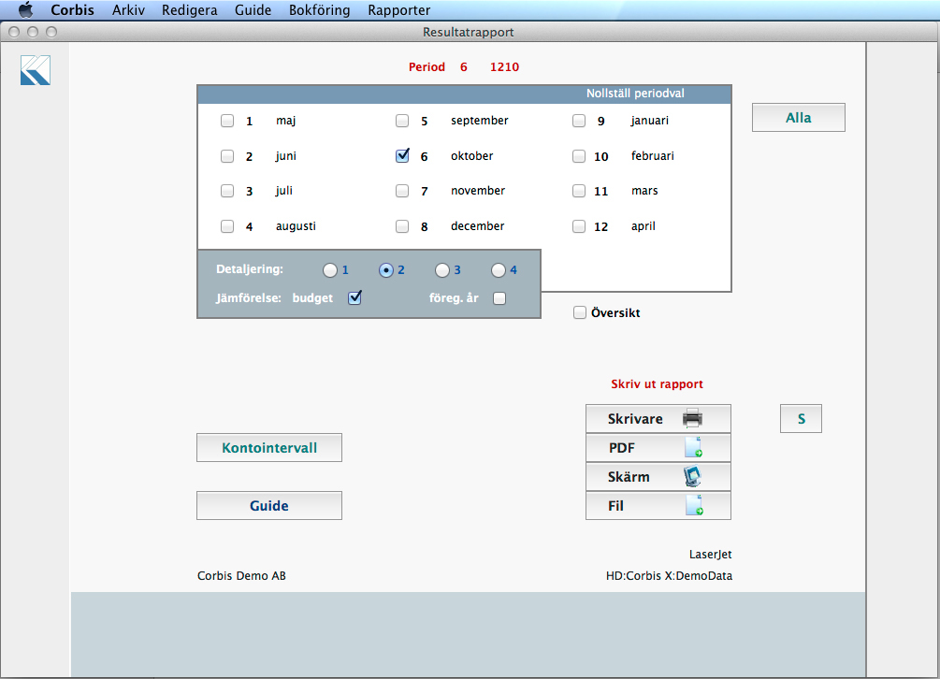Screen dimensions: 940x679
Task: Close the Resultatrapport window
Action: point(14,32)
